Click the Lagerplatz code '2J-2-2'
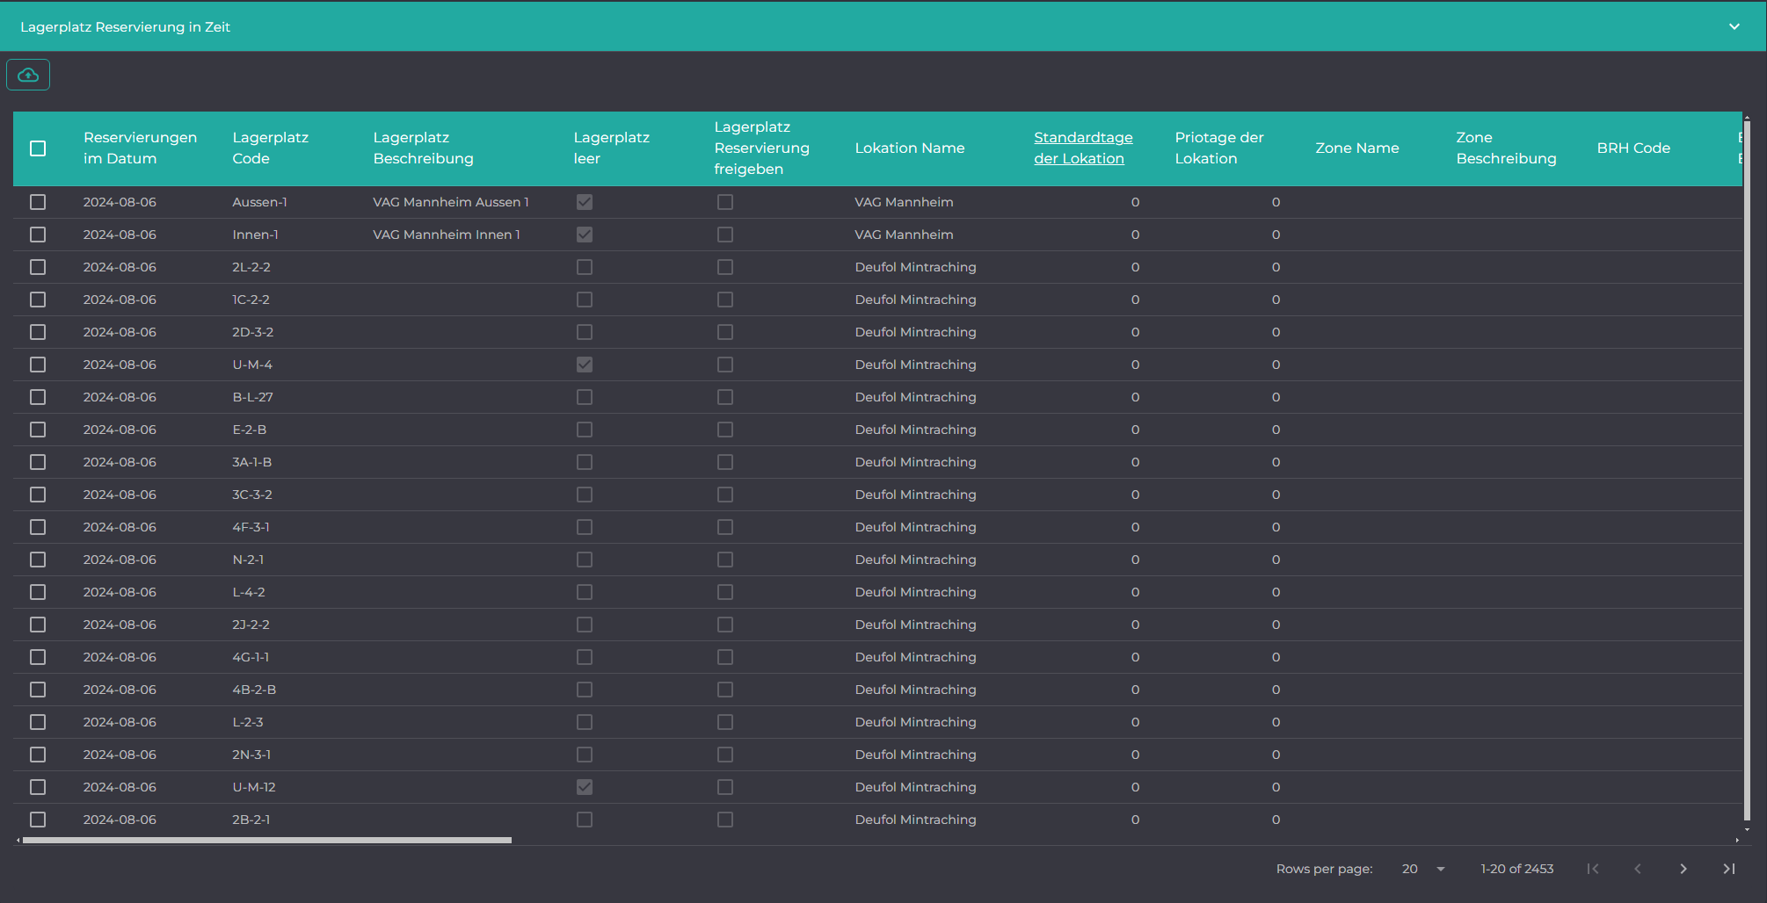 pos(251,625)
